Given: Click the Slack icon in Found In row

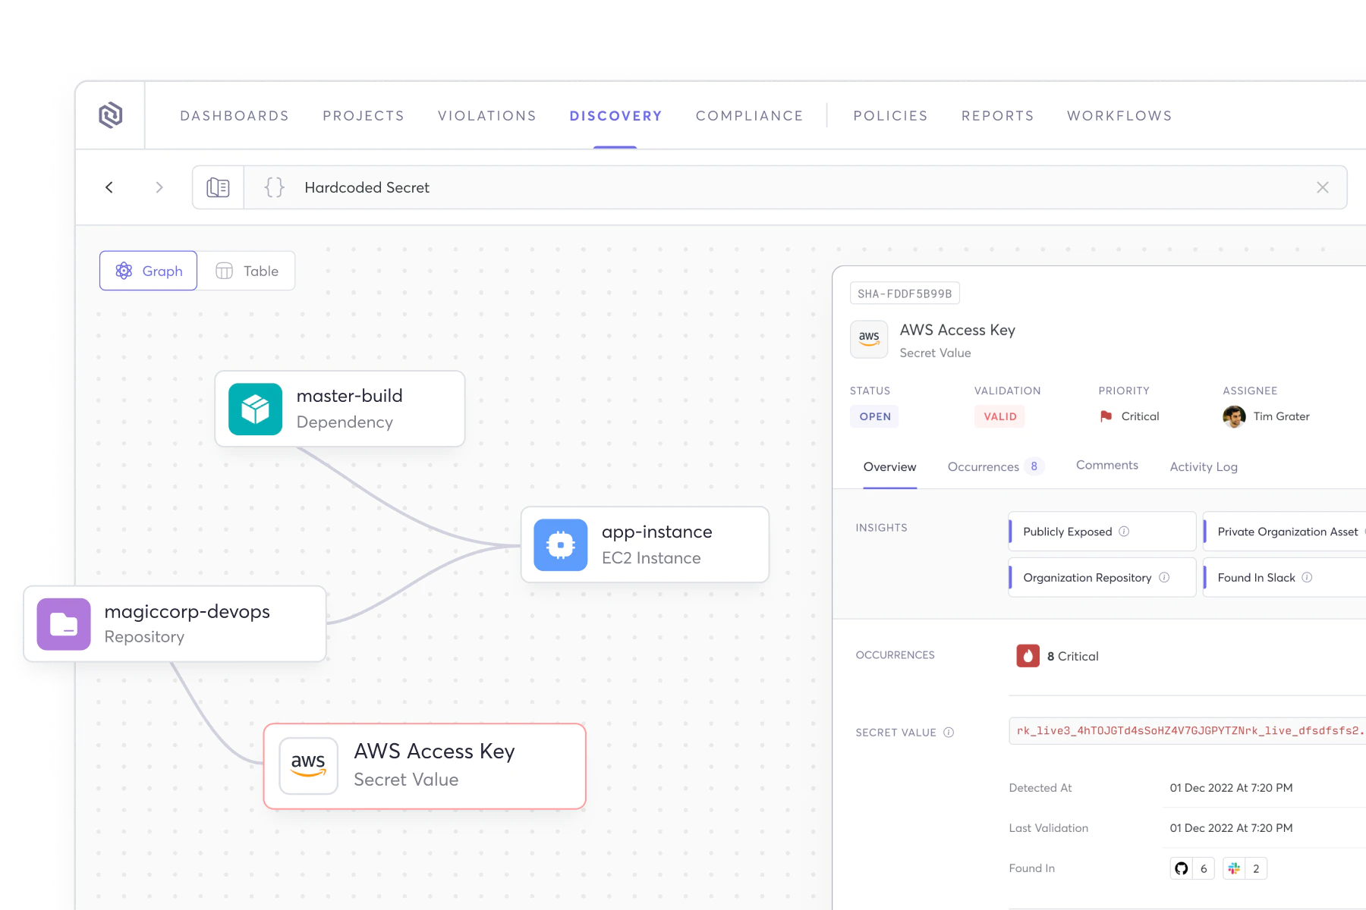Looking at the screenshot, I should coord(1234,868).
